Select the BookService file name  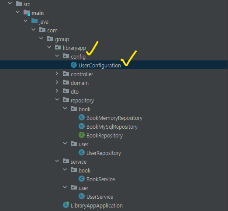point(100,179)
